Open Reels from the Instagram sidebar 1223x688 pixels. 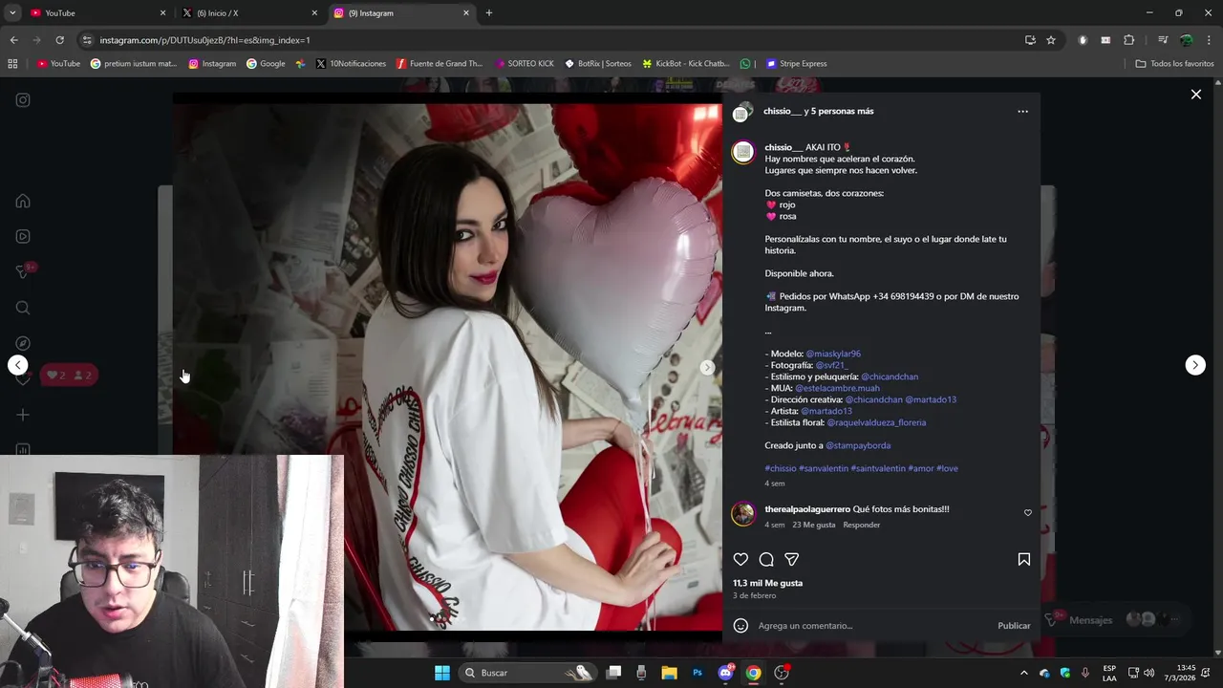(x=23, y=236)
